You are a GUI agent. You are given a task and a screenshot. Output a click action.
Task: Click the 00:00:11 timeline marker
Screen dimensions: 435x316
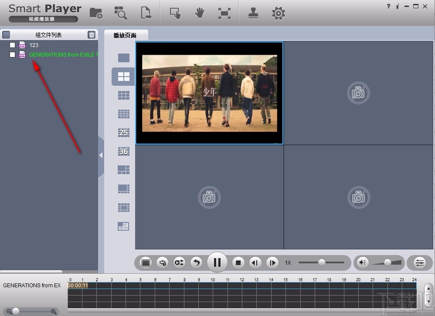click(x=78, y=285)
